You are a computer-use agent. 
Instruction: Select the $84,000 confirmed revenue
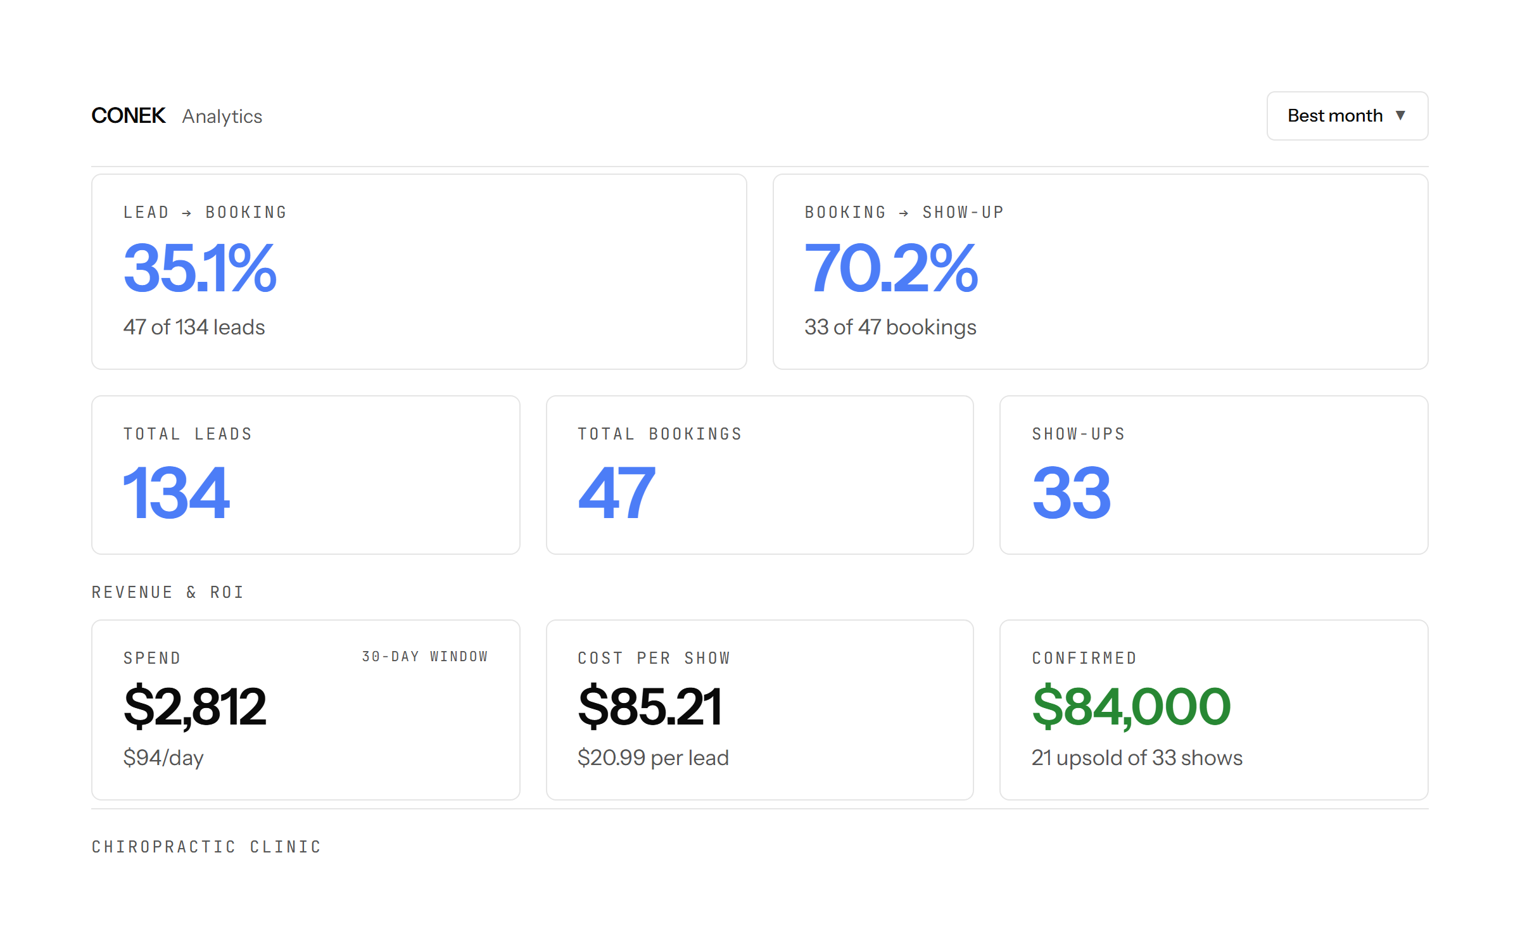(1131, 706)
